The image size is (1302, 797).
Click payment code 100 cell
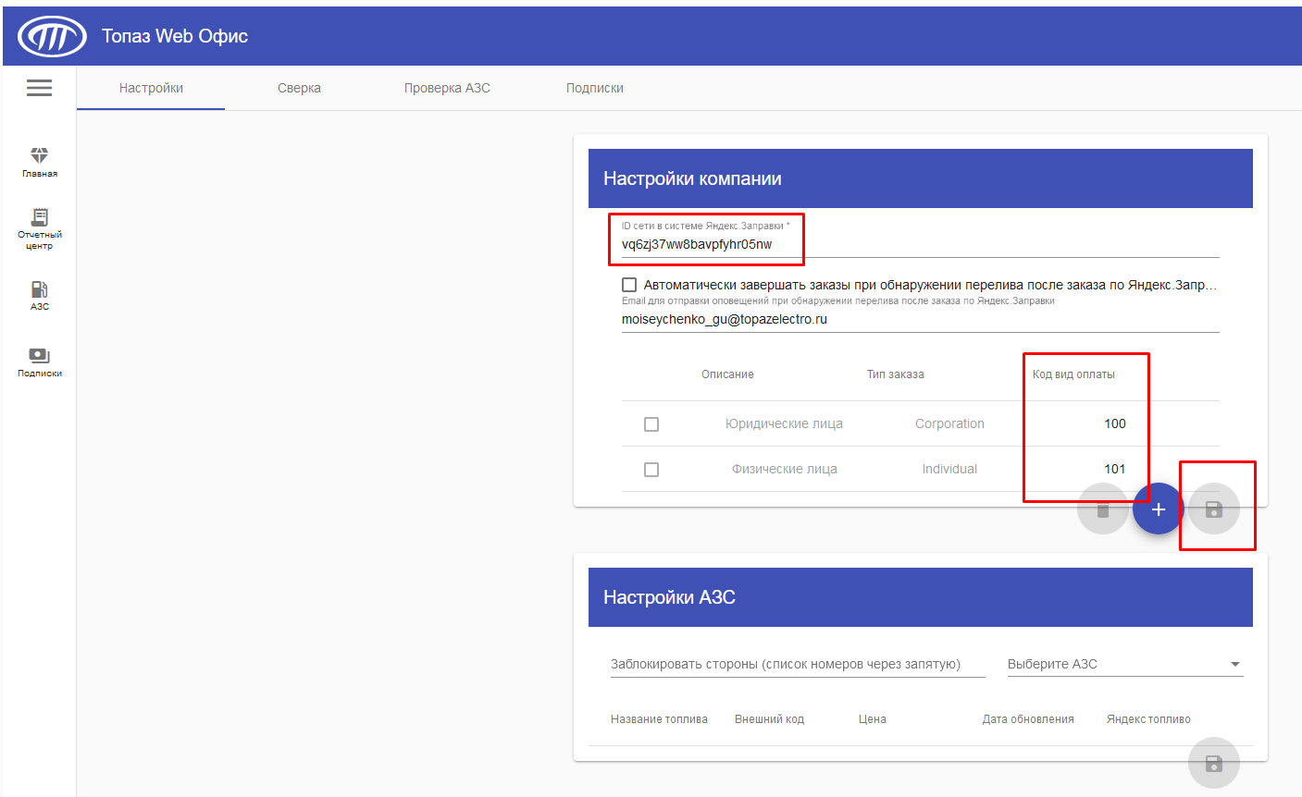pos(1115,423)
